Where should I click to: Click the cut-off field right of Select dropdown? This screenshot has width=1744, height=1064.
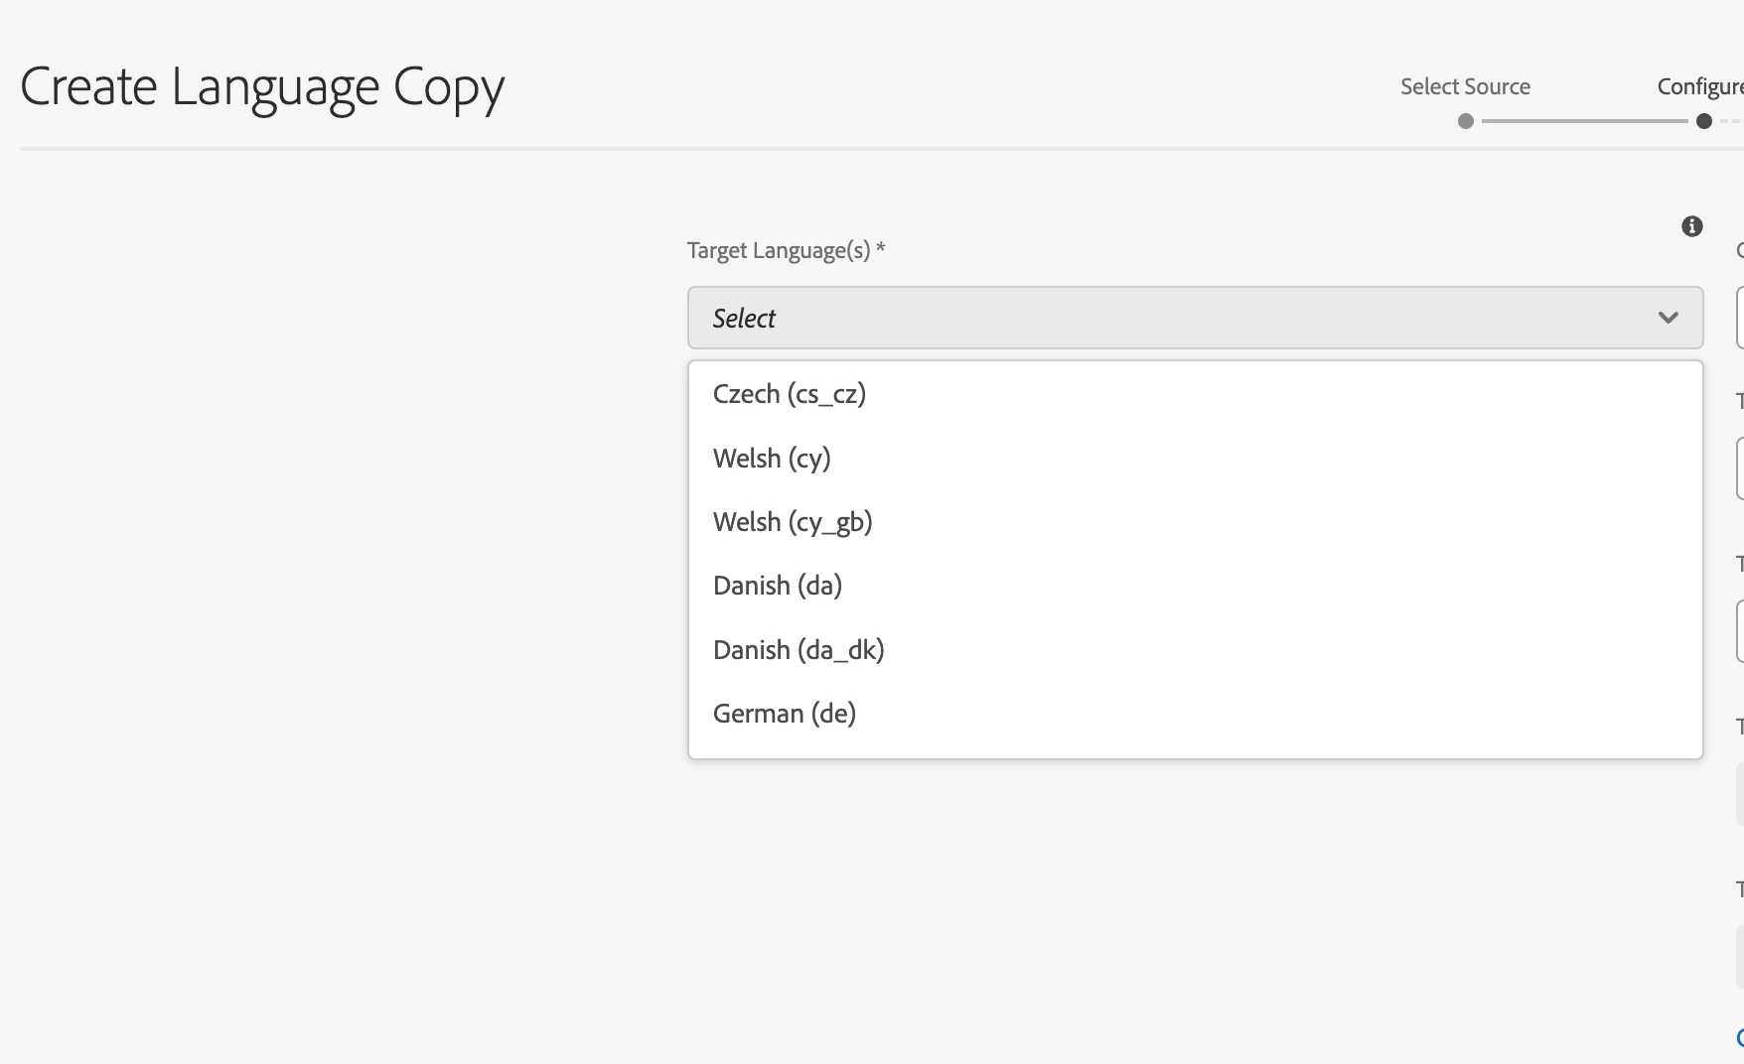[1740, 318]
